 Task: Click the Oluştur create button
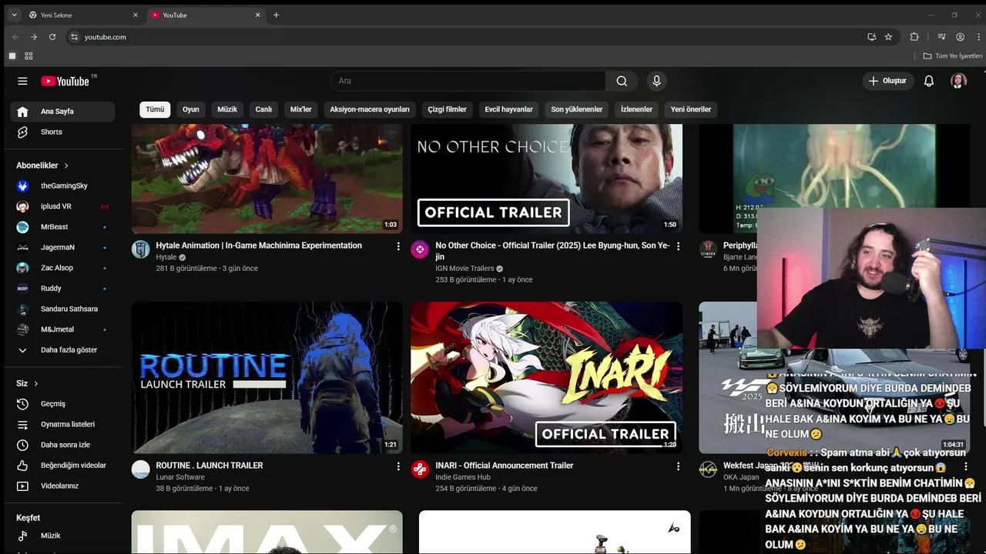(887, 81)
